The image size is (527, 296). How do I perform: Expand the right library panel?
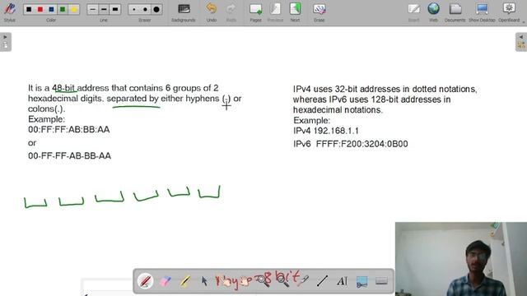tap(521, 42)
